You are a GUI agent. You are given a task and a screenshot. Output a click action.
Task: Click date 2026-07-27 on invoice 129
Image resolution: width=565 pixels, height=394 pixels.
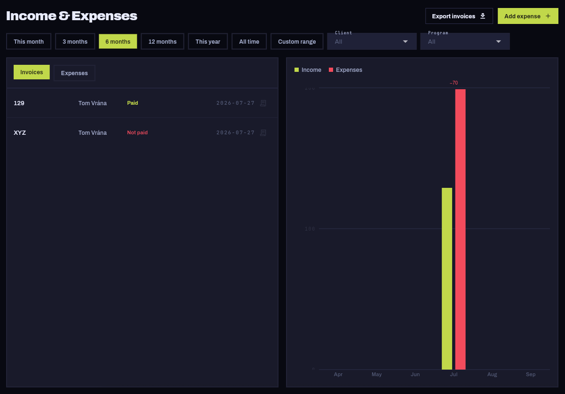click(235, 103)
